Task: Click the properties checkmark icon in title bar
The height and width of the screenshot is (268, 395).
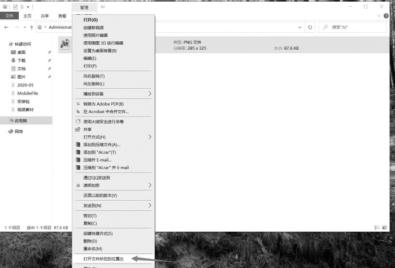Action: click(x=15, y=7)
